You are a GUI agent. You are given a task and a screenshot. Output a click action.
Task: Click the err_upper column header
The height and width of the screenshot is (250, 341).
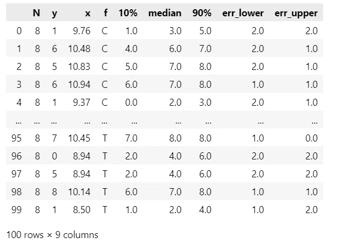(296, 14)
